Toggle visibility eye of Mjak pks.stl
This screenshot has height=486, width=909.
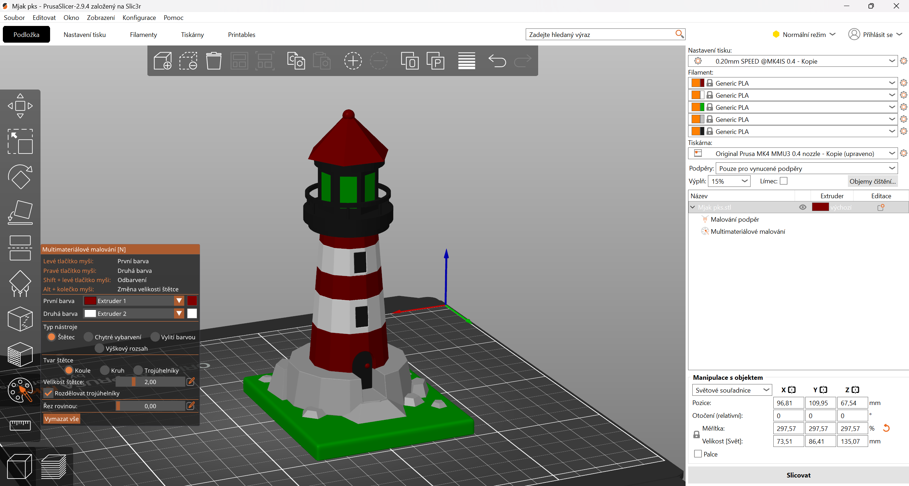[802, 207]
